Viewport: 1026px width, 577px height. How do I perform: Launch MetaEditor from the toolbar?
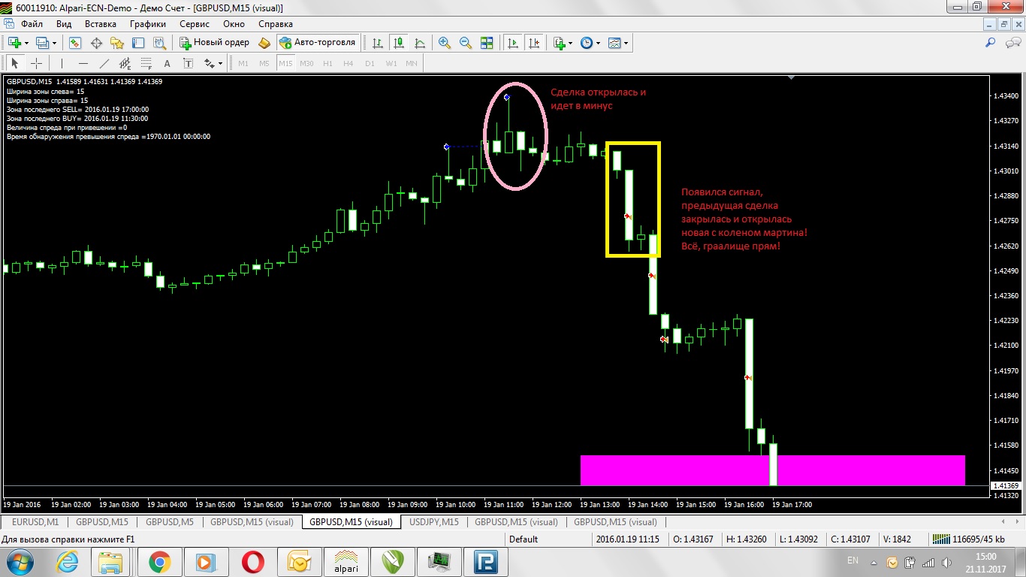[x=264, y=43]
